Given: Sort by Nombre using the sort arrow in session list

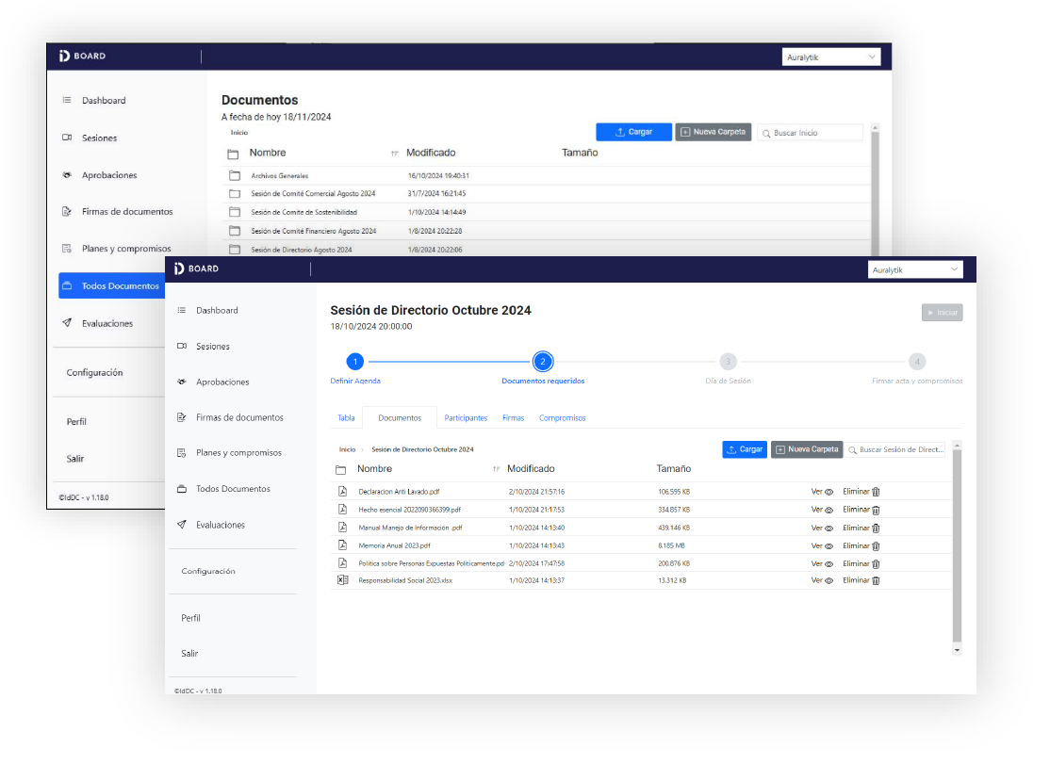Looking at the screenshot, I should 496,469.
